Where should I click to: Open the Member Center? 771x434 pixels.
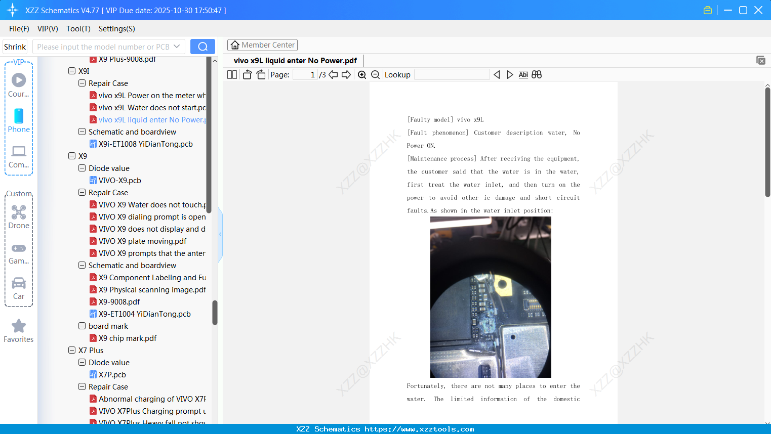point(262,45)
